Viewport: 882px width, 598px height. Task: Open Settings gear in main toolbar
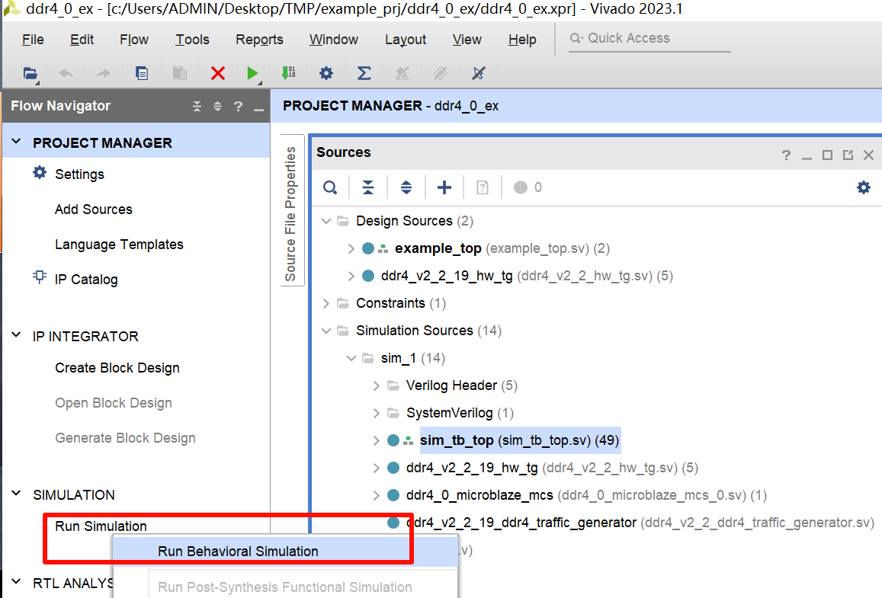click(326, 73)
